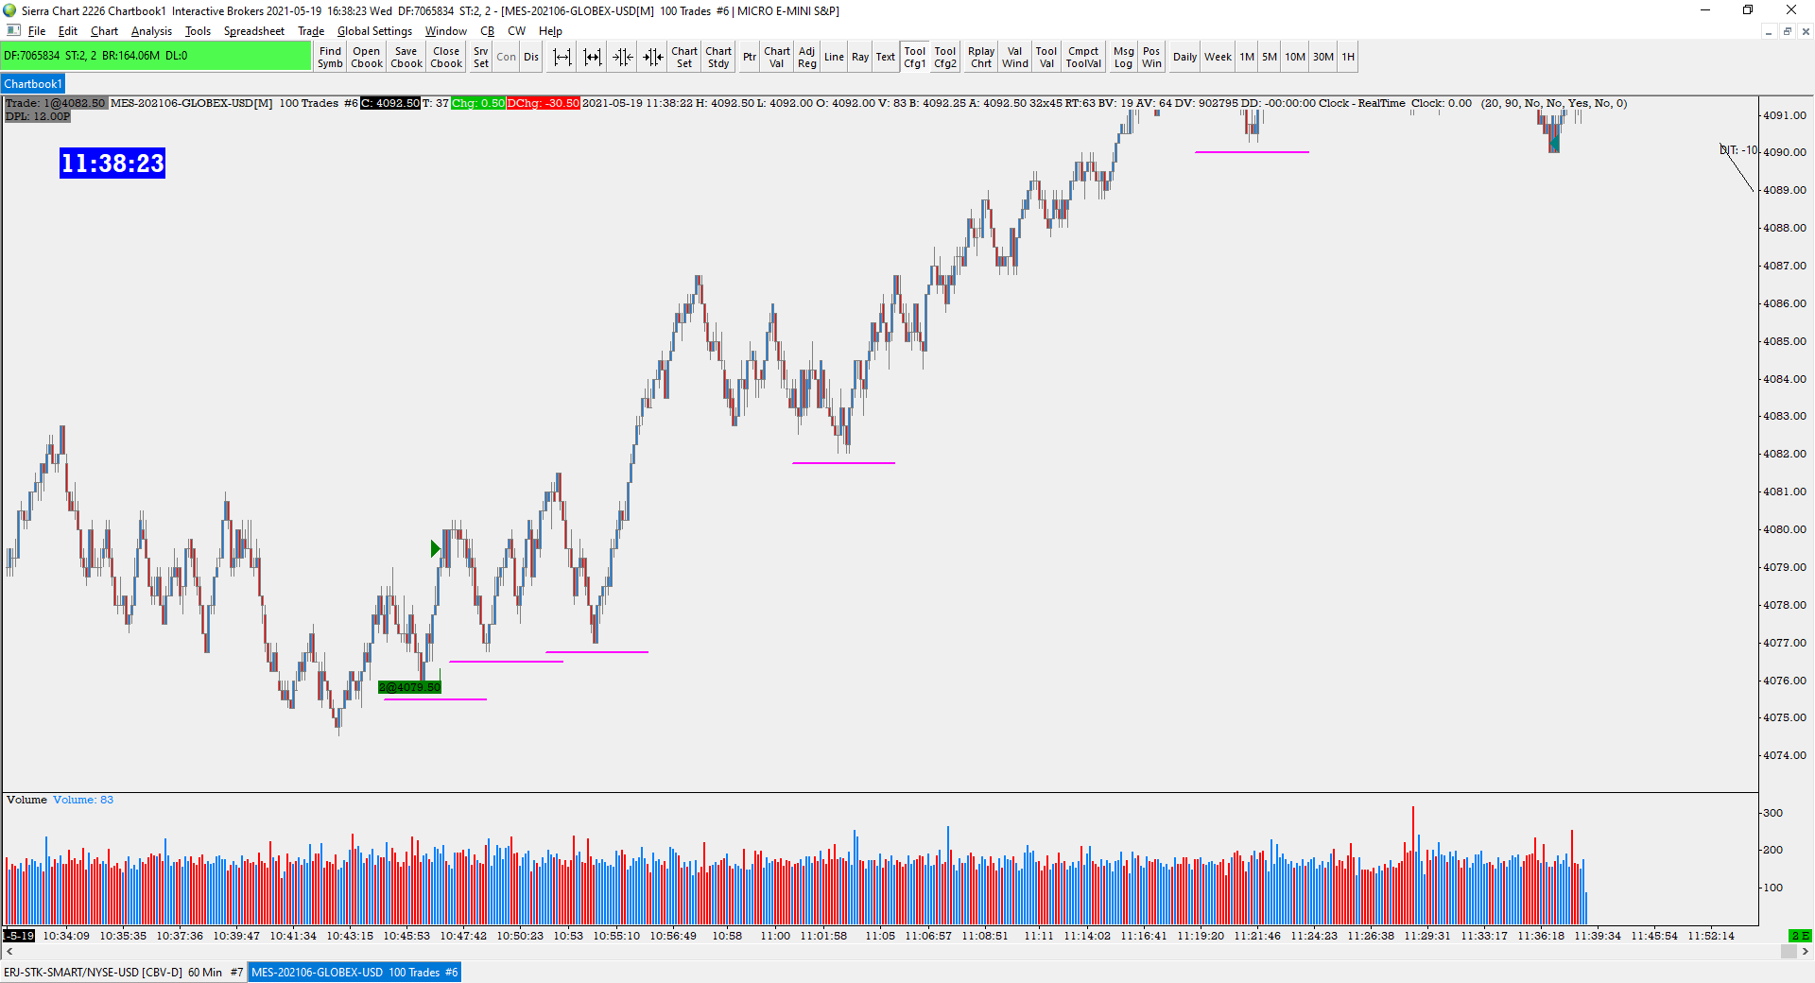Open the File menu

37,31
